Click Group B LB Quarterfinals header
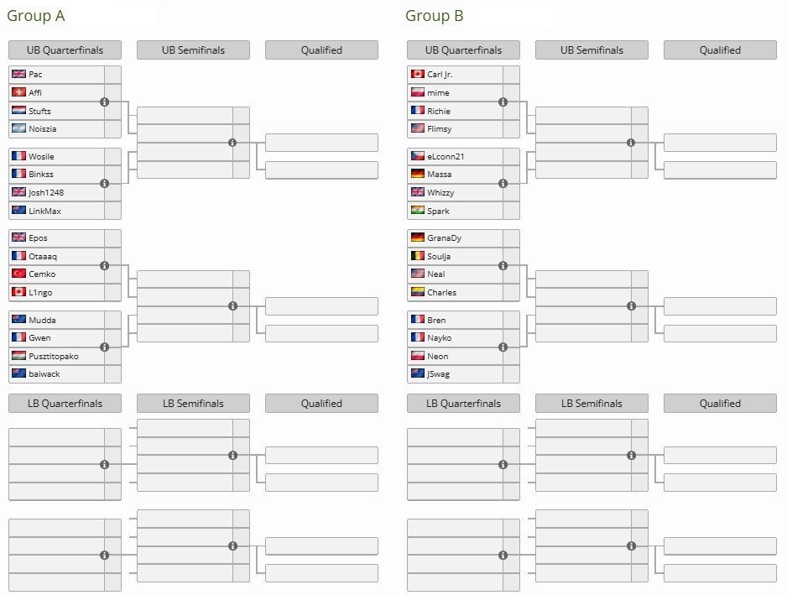Screen dimensions: 787x595 pyautogui.click(x=463, y=403)
